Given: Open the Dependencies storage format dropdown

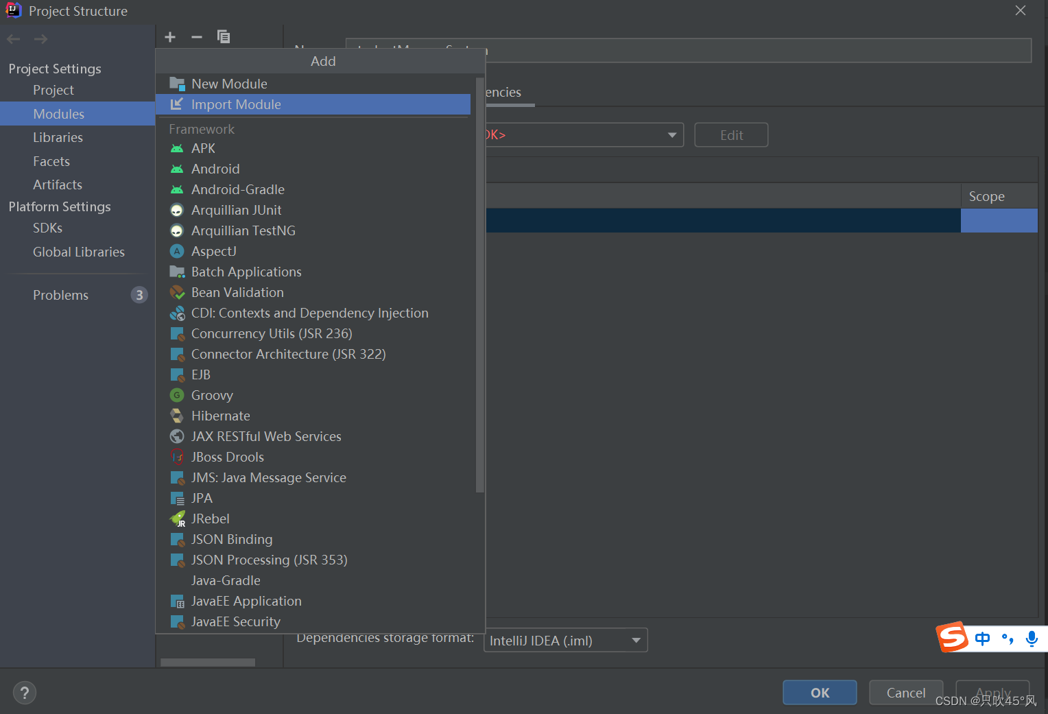Looking at the screenshot, I should (x=566, y=641).
